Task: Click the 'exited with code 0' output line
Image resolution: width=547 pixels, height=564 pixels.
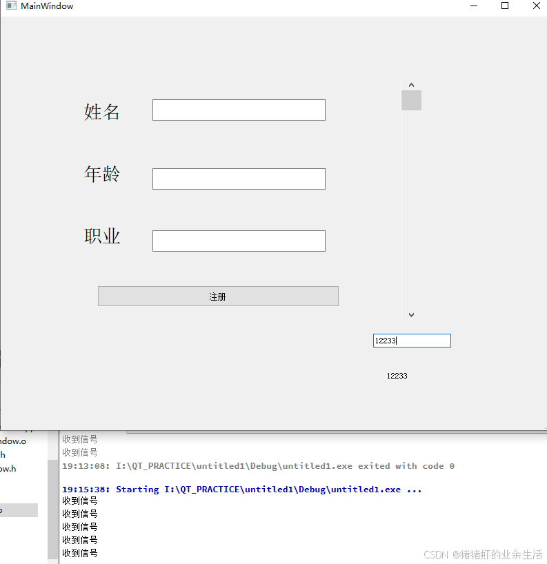Action: [258, 466]
